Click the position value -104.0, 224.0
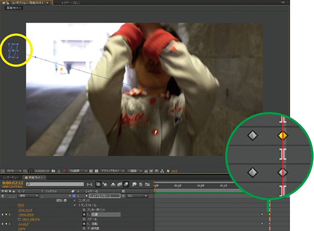The height and width of the screenshot is (231, 314). click(26, 215)
